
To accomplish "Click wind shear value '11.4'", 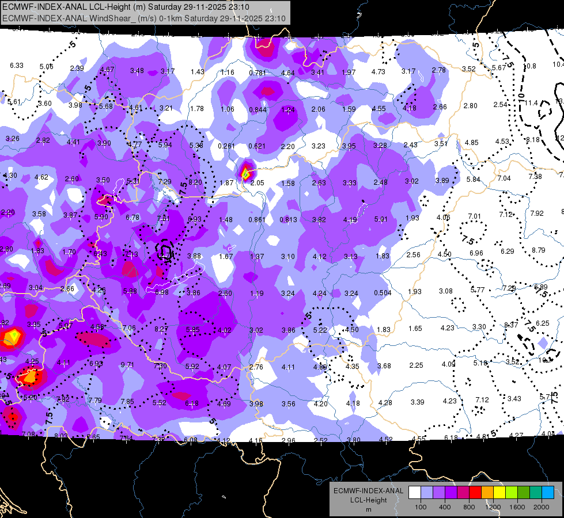I will (x=531, y=103).
